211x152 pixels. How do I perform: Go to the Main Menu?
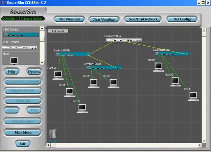pos(23,132)
